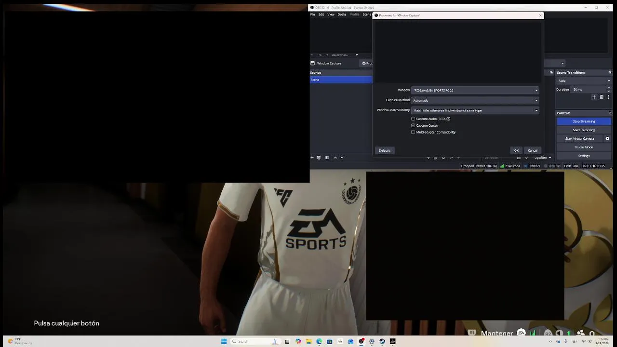Open the Edit menu in OBS
This screenshot has height=347, width=617.
pyautogui.click(x=321, y=14)
